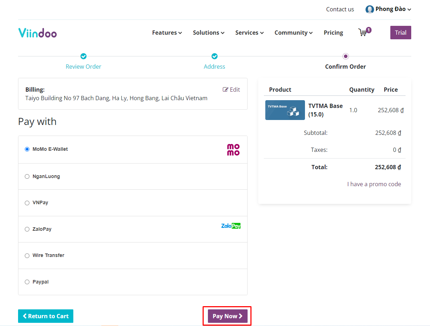The height and width of the screenshot is (326, 430).
Task: Click the billing address text
Action: tap(117, 98)
